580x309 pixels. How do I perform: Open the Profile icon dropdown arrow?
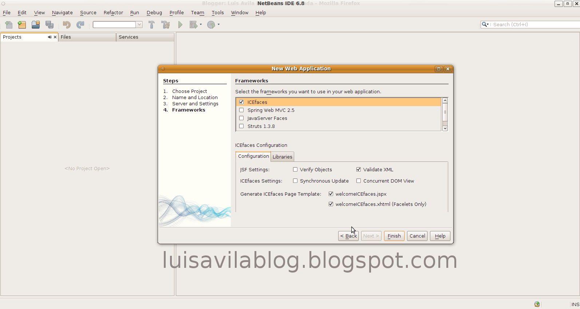[x=218, y=25]
